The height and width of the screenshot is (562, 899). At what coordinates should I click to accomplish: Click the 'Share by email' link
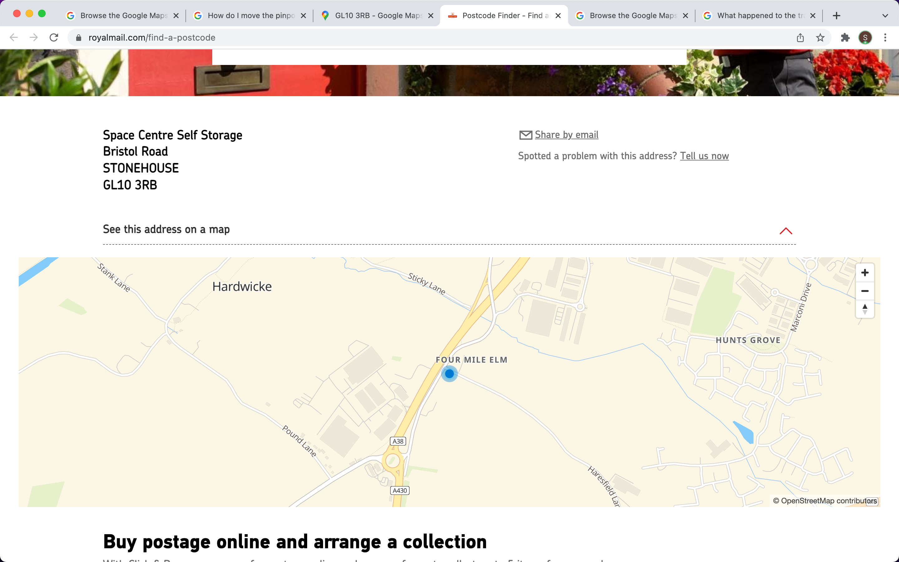[x=566, y=135]
